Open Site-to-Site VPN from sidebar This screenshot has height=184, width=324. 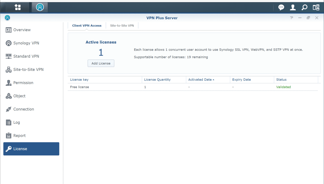[31, 70]
